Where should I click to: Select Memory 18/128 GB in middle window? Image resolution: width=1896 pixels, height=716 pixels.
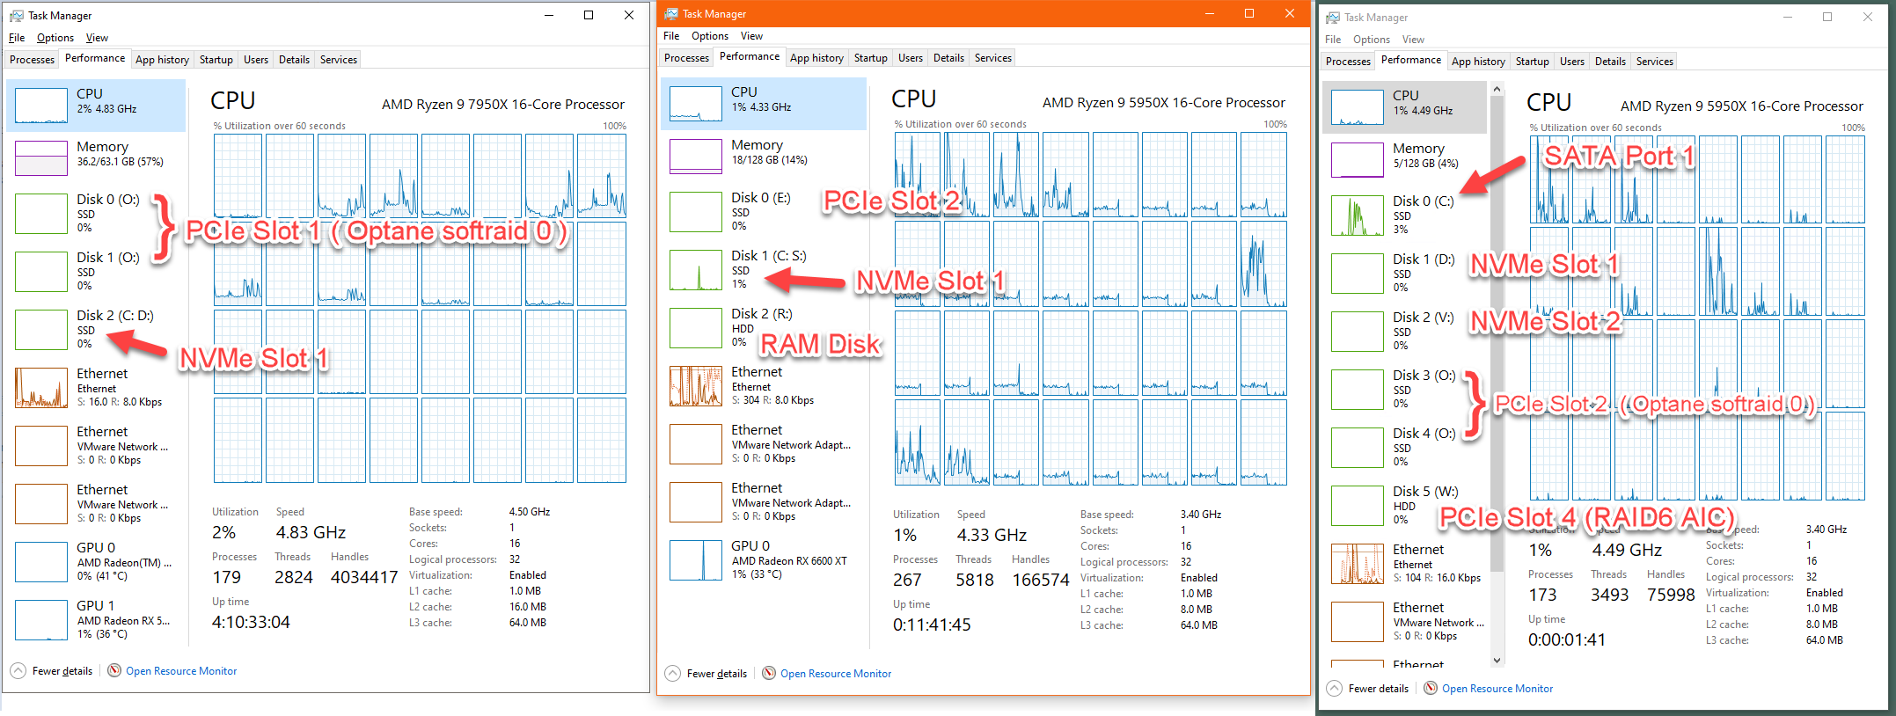[x=764, y=157]
